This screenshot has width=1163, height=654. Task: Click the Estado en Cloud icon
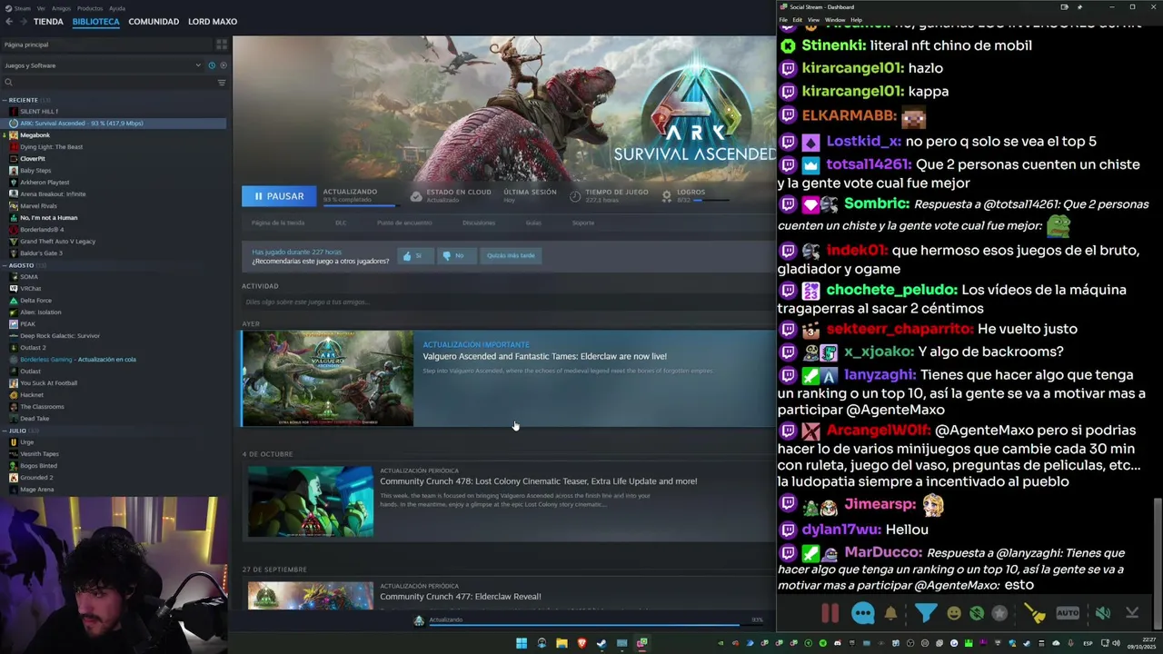[x=416, y=196]
